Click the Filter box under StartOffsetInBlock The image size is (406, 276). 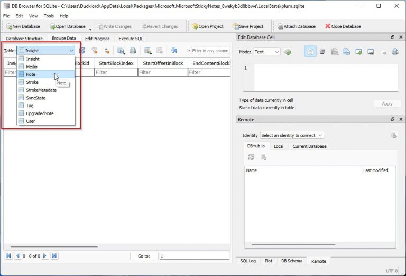(x=163, y=72)
